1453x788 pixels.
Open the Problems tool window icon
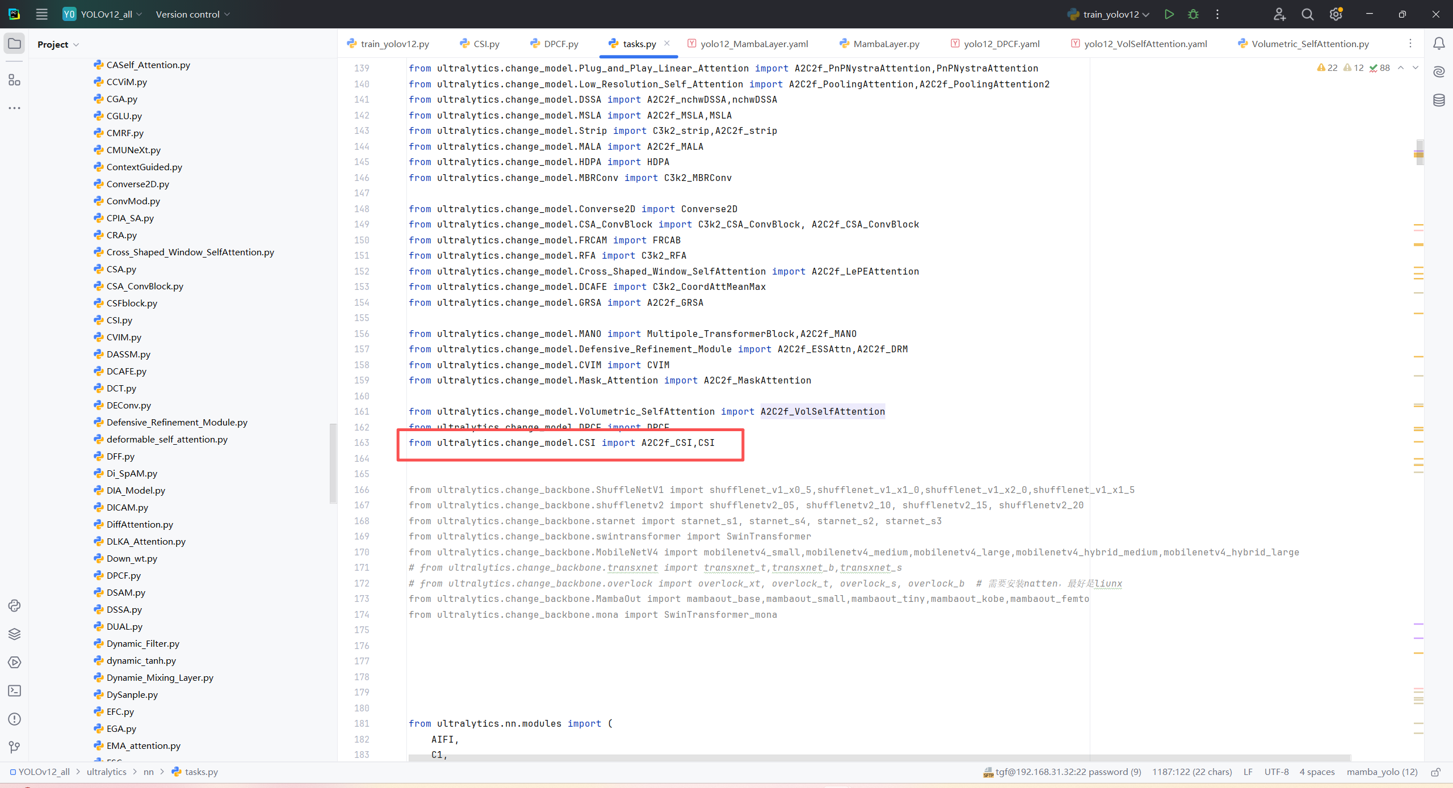(14, 719)
